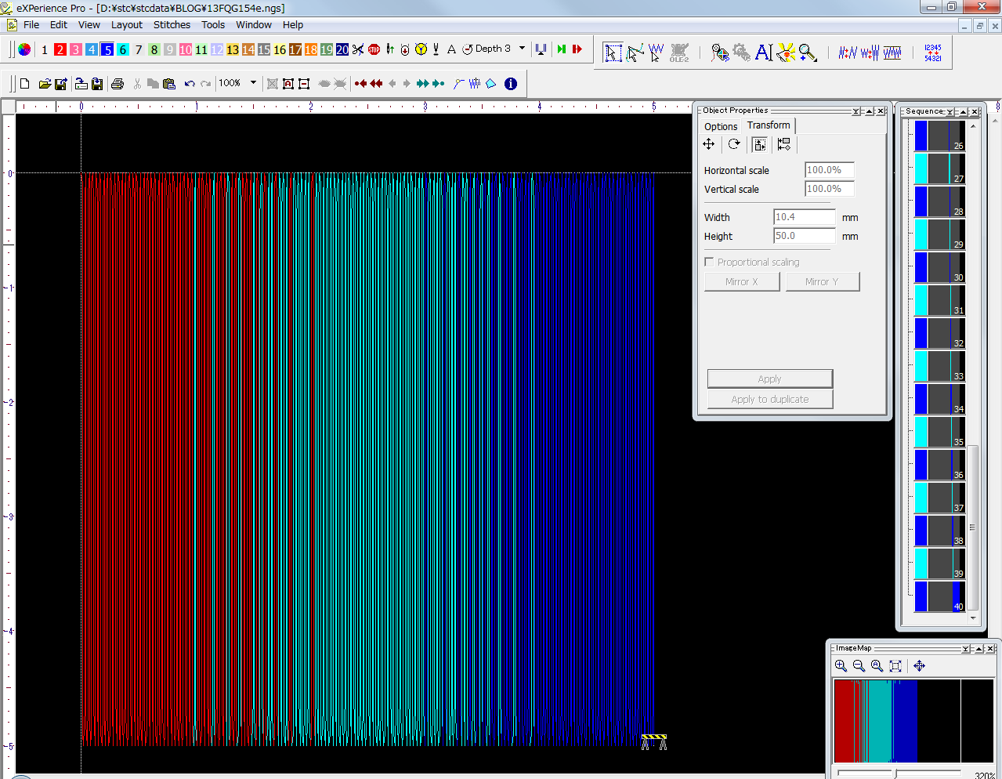Click the ImageMap pan arrows icon
The width and height of the screenshot is (1002, 779).
tap(919, 665)
